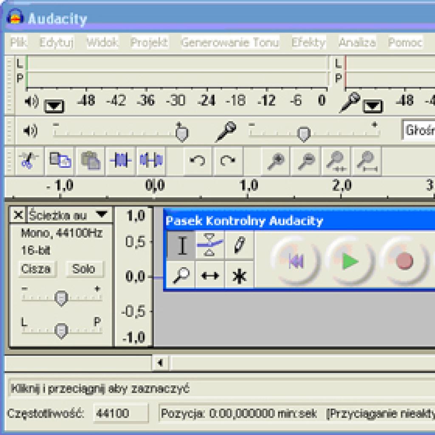
Task: Close the track with X button
Action: (18, 215)
